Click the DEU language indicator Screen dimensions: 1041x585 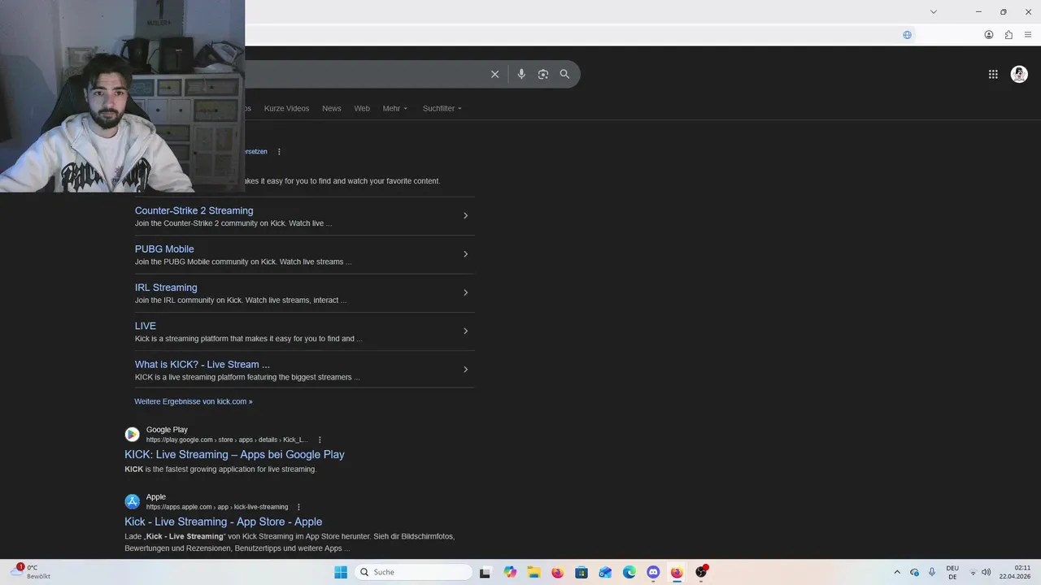pos(952,572)
